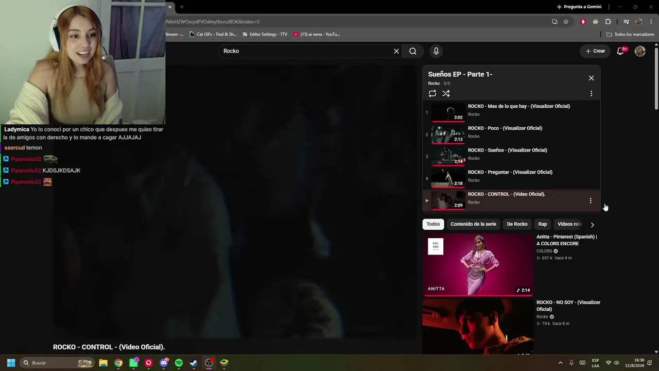Install app via address bar icon
This screenshot has width=659, height=371.
tap(554, 22)
